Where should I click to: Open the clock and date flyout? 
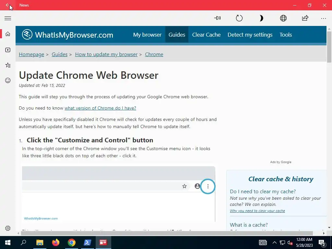(x=304, y=243)
